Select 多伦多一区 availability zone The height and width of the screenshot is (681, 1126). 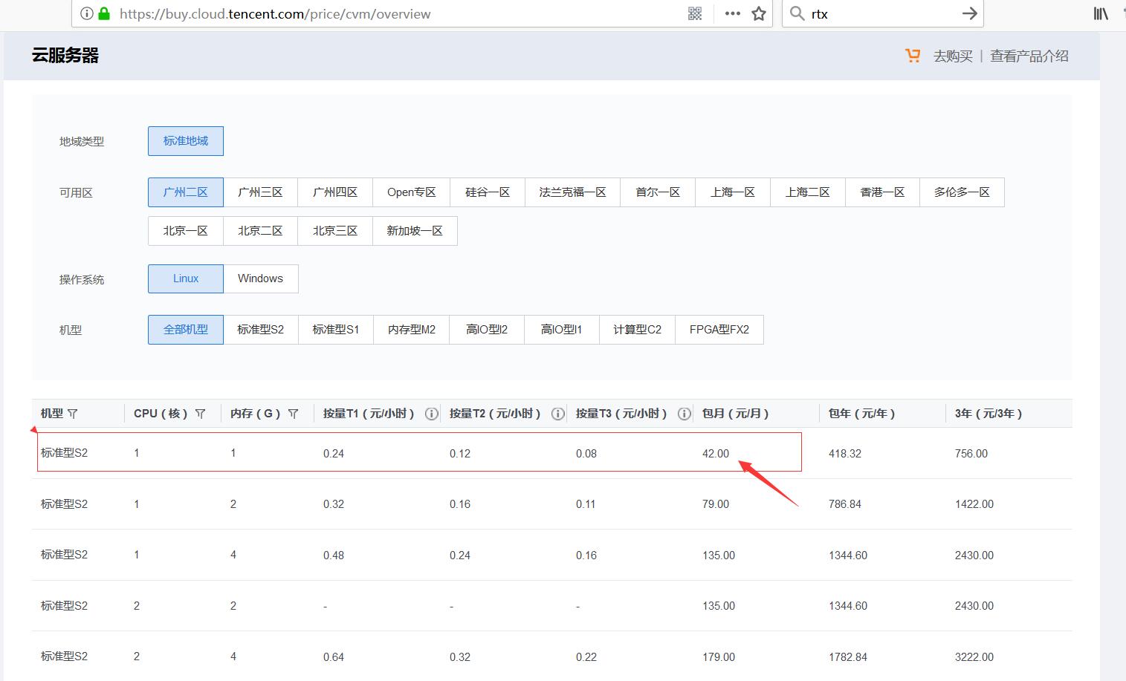click(x=962, y=192)
